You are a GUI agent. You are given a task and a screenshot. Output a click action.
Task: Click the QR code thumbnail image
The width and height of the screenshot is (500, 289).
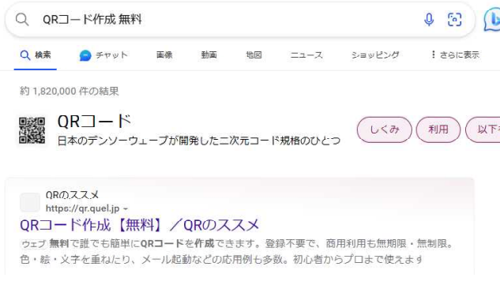(x=32, y=130)
